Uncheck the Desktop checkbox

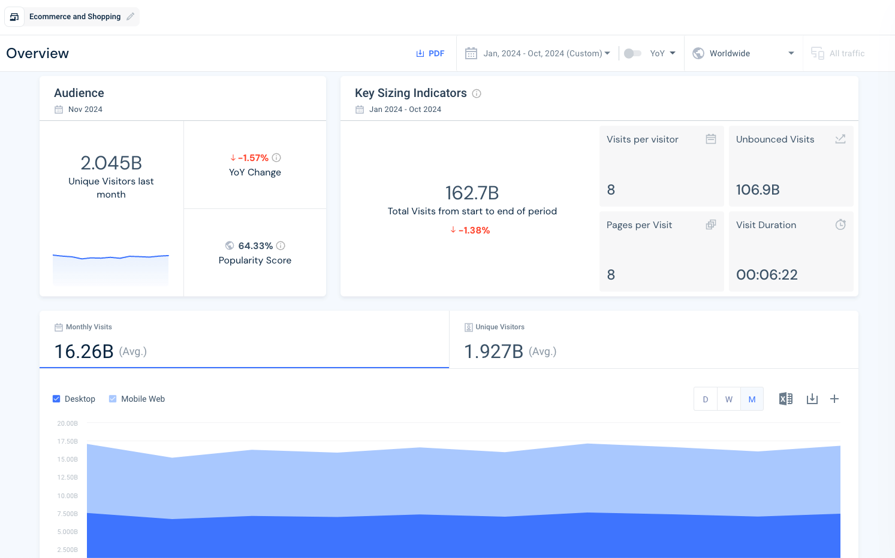[56, 398]
